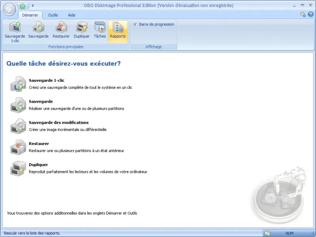Close the O&O DiskImage window
The image size is (316, 237).
tap(310, 6)
